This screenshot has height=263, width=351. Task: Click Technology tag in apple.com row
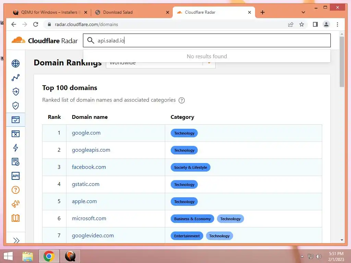[x=184, y=201]
